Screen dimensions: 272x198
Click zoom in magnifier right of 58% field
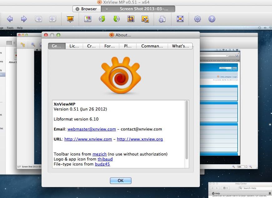pyautogui.click(x=250, y=166)
